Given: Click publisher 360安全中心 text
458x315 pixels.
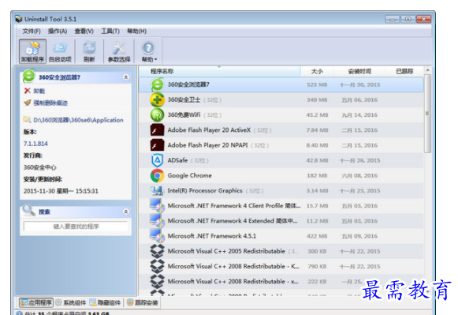Looking at the screenshot, I should (39, 167).
